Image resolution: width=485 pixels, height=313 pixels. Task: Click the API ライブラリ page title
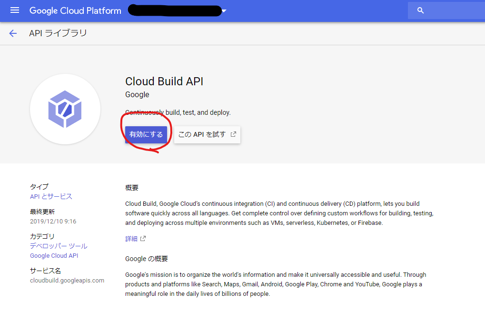[x=58, y=33]
